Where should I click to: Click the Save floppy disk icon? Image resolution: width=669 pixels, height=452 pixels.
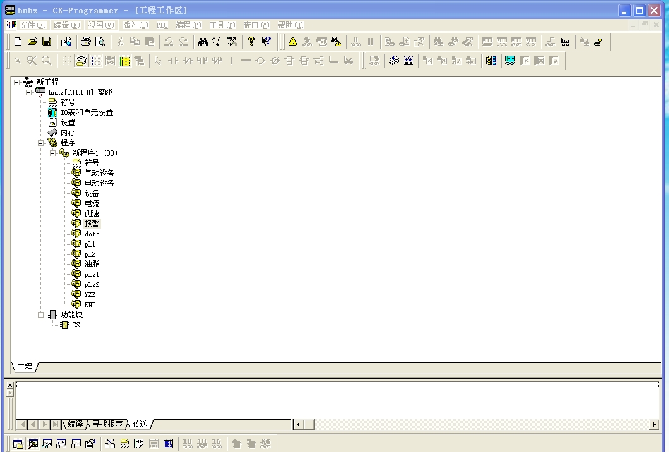pos(47,42)
